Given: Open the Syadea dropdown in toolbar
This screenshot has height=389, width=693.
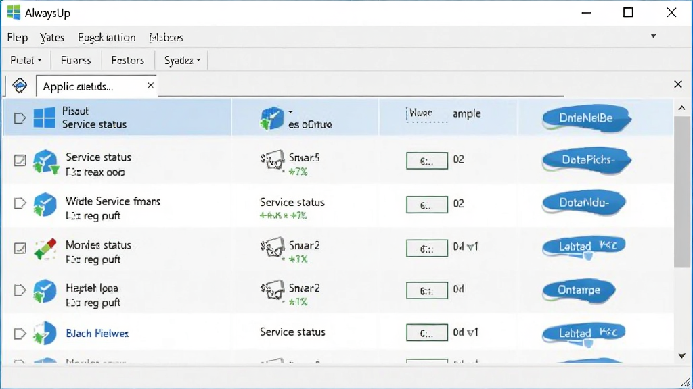Looking at the screenshot, I should [182, 60].
